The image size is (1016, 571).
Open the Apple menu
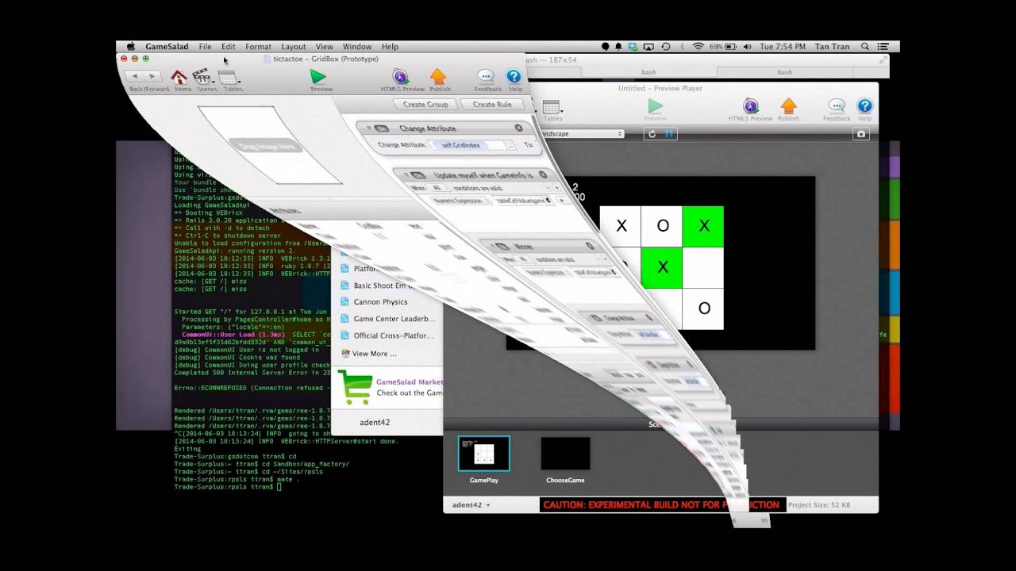click(131, 47)
